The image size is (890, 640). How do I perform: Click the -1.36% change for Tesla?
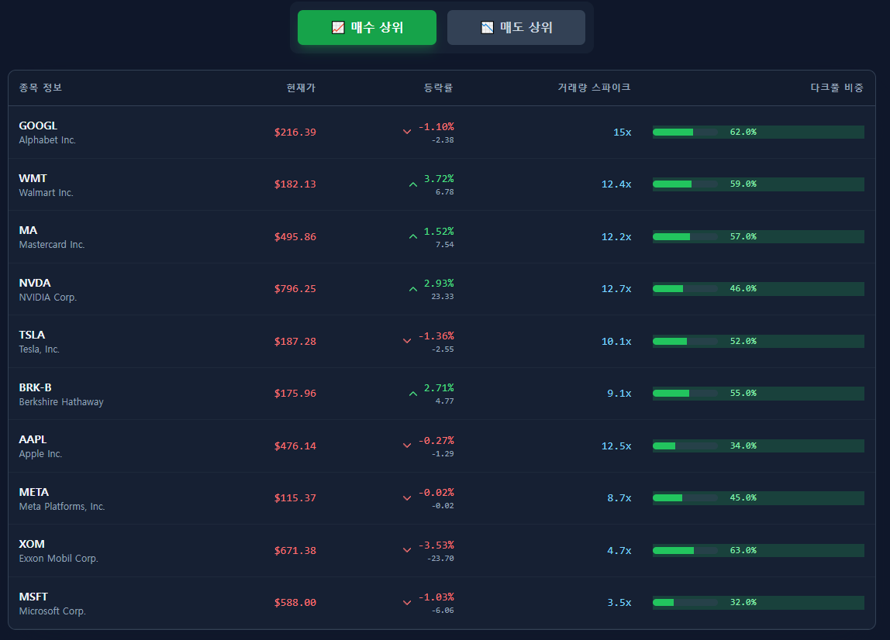click(x=436, y=336)
